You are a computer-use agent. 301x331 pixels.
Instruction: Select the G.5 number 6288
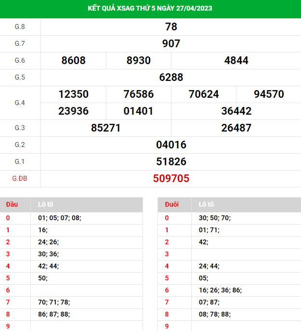click(171, 77)
